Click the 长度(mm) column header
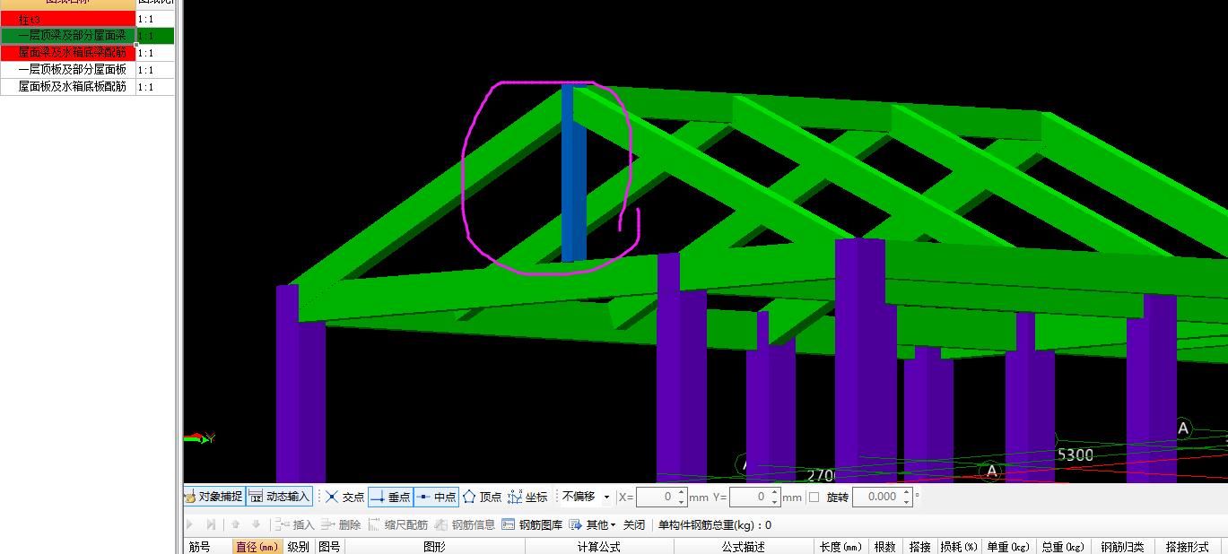The image size is (1228, 554). tap(841, 547)
